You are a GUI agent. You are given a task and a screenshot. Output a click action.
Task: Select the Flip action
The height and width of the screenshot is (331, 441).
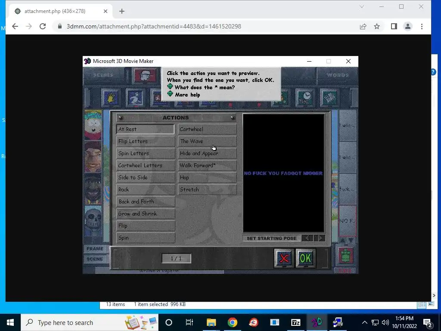tap(146, 226)
